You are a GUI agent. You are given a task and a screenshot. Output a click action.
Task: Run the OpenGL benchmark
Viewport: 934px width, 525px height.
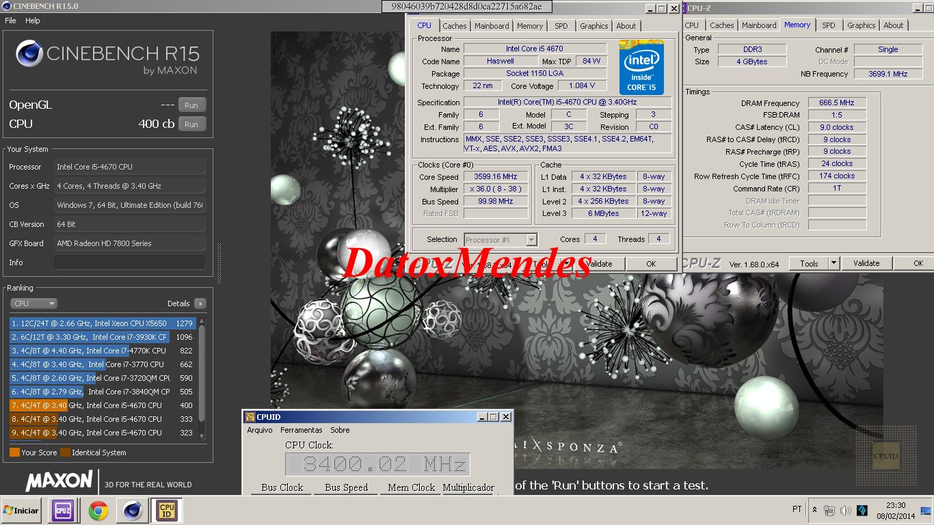(191, 105)
